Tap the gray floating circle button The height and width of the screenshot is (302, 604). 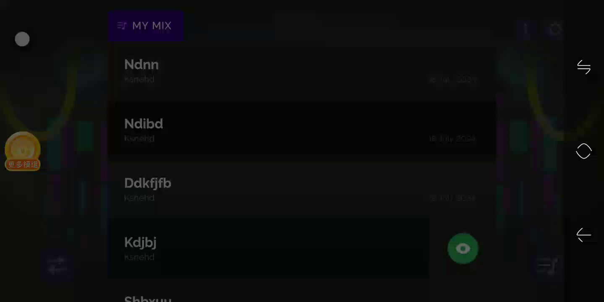[22, 39]
